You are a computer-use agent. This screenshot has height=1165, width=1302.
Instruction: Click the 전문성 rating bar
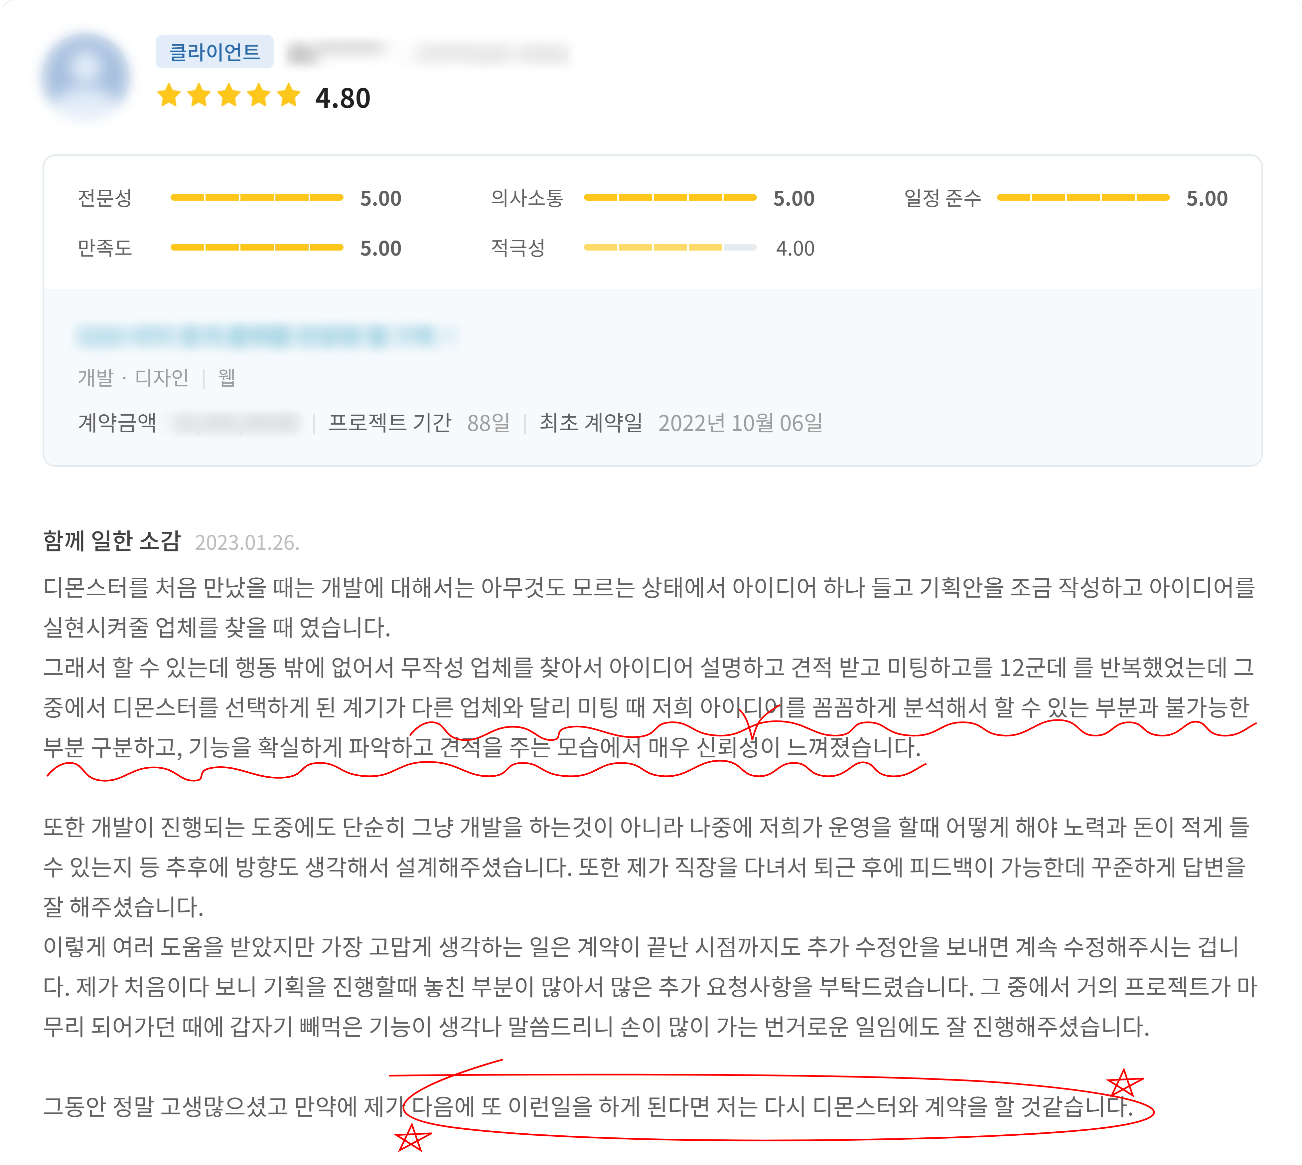click(256, 198)
